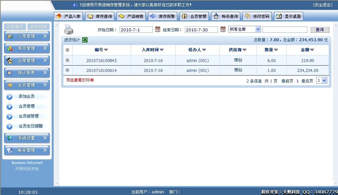Collapse the 会员管理 sidebar section

coord(27,85)
